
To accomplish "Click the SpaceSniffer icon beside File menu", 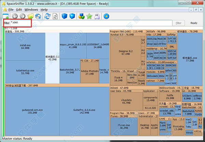I will (5, 10).
